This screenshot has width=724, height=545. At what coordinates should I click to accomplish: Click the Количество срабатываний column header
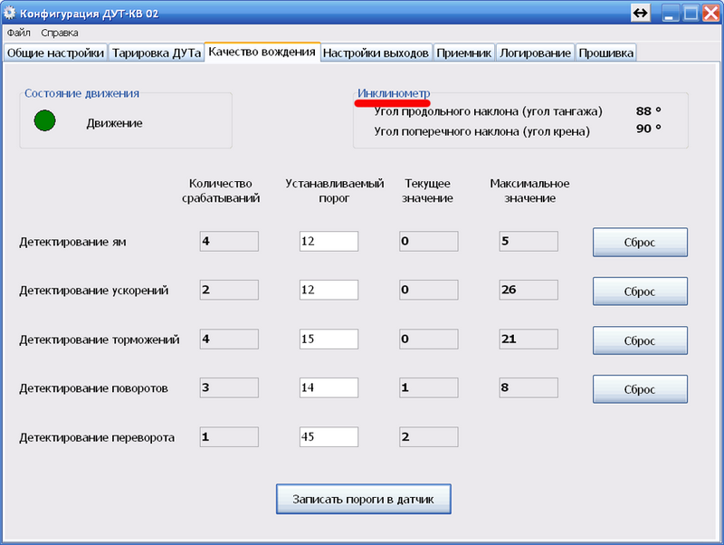(221, 191)
